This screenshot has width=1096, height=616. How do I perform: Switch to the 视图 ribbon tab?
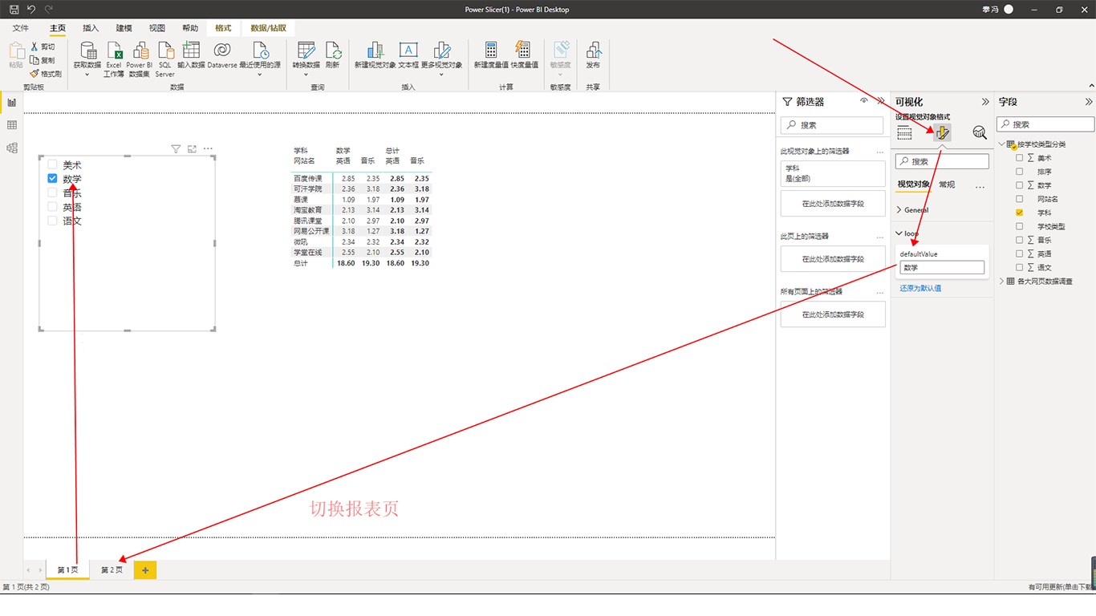(x=157, y=28)
